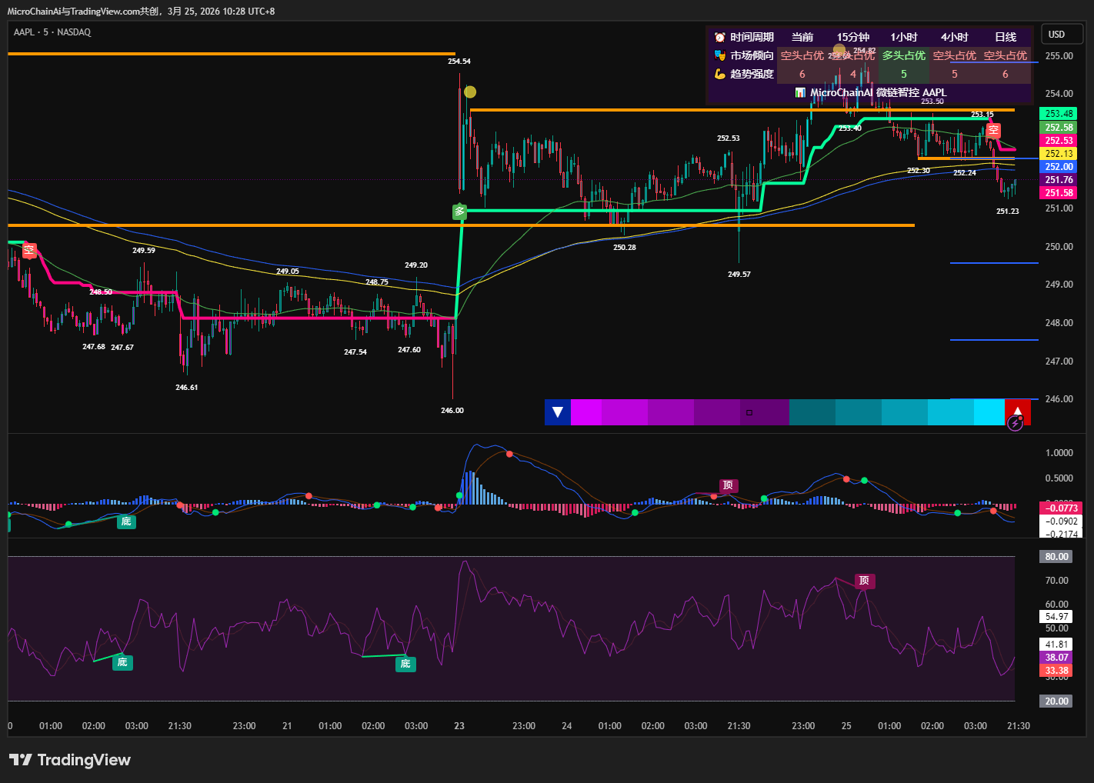Click the 底 label in the MACD pane
The image size is (1094, 783).
[126, 521]
